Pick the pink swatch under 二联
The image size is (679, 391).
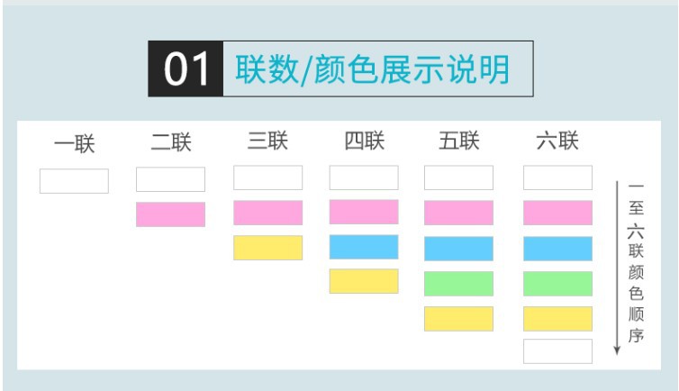coord(170,214)
